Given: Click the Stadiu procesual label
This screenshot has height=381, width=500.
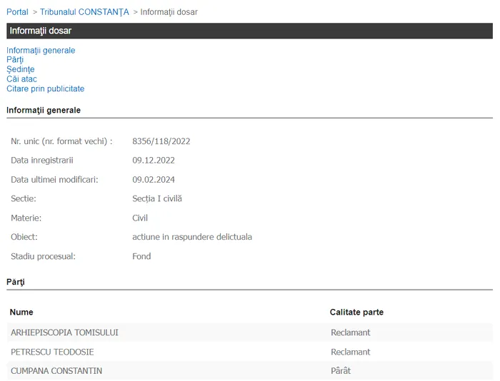Looking at the screenshot, I should coord(43,256).
